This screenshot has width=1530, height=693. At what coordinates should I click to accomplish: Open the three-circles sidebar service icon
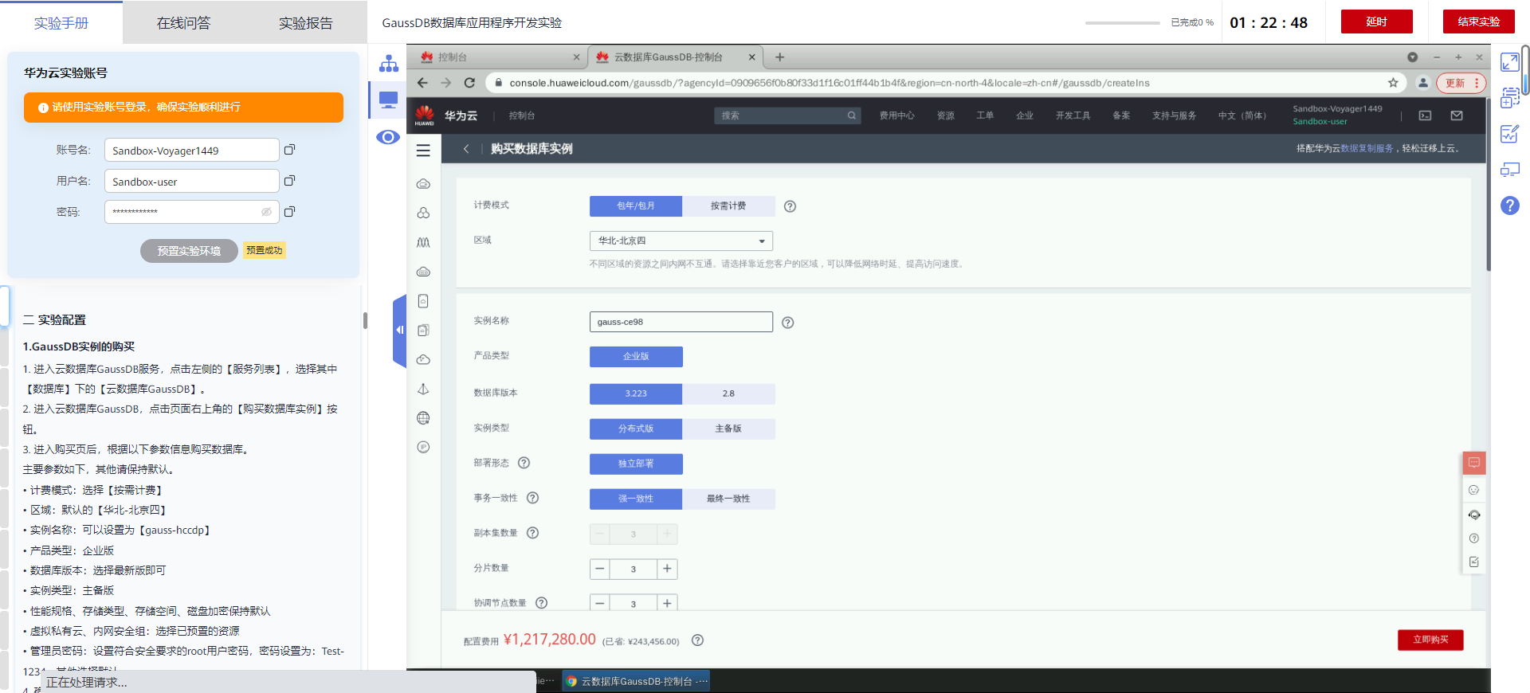[x=423, y=213]
